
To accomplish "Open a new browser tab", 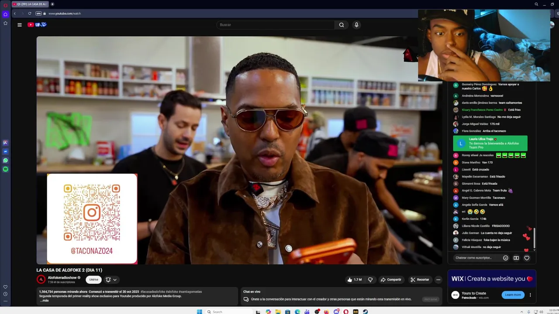I will coord(52,4).
